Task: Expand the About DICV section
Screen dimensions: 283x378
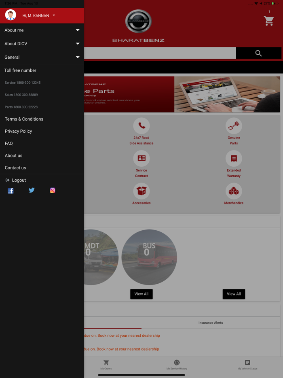Action: pyautogui.click(x=42, y=44)
